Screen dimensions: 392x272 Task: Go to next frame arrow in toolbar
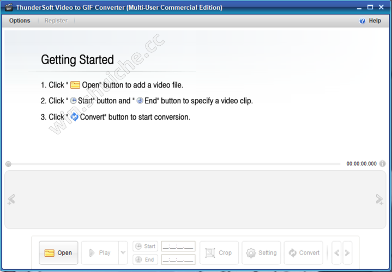click(x=347, y=253)
